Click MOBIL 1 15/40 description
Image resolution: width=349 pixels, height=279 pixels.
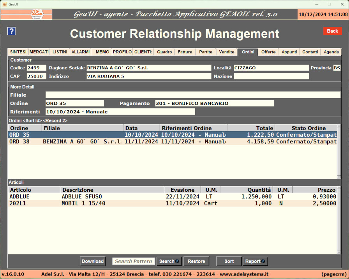click(83, 203)
